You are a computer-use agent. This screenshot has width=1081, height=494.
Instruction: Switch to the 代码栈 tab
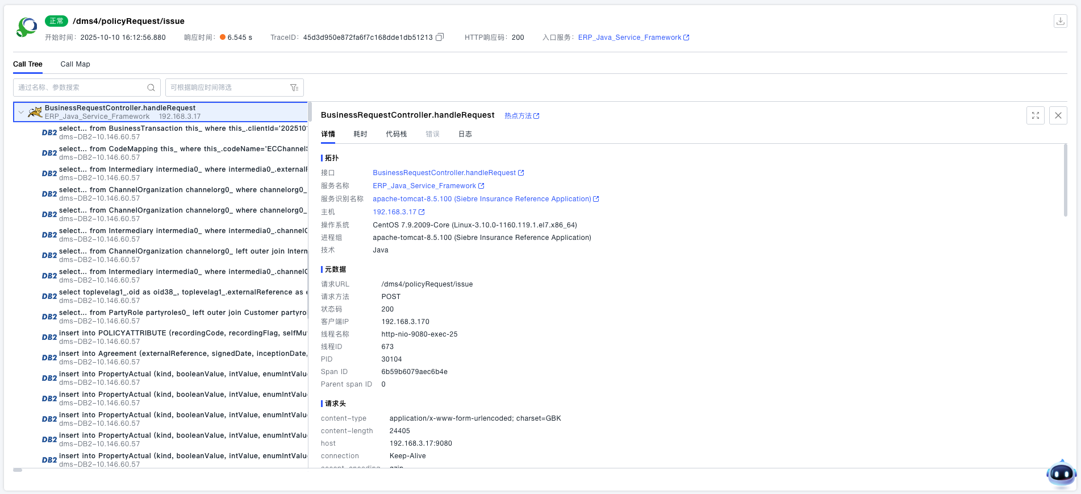[x=396, y=134]
